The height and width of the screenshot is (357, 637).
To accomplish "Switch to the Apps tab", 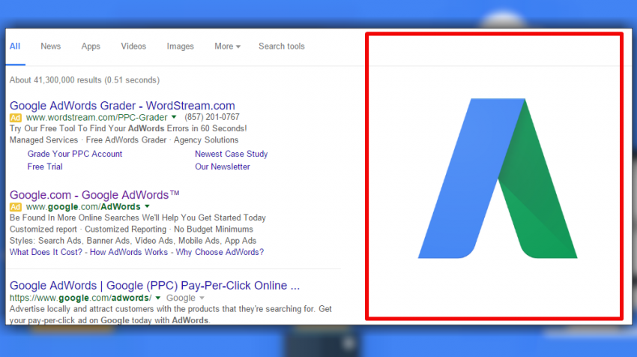I will click(91, 46).
